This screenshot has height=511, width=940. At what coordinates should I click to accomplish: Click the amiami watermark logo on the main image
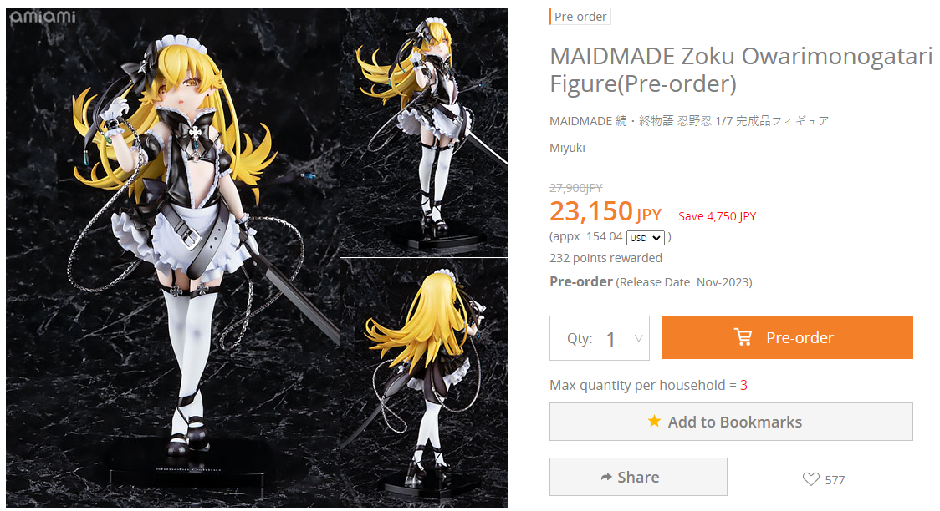[x=43, y=16]
